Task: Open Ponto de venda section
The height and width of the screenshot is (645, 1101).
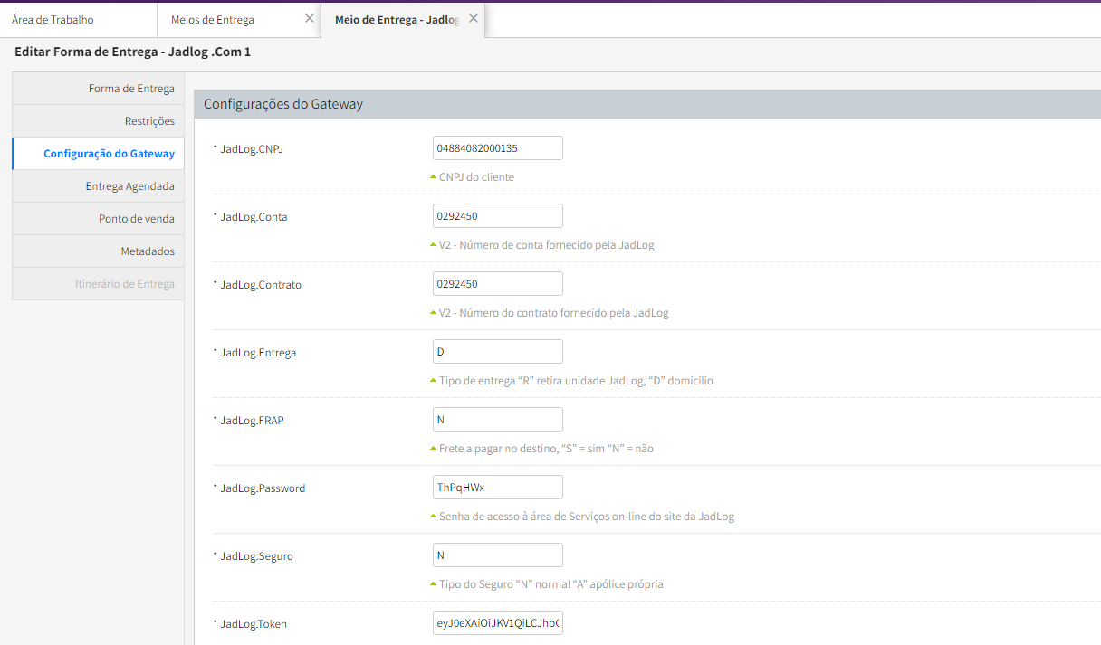Action: pyautogui.click(x=98, y=219)
